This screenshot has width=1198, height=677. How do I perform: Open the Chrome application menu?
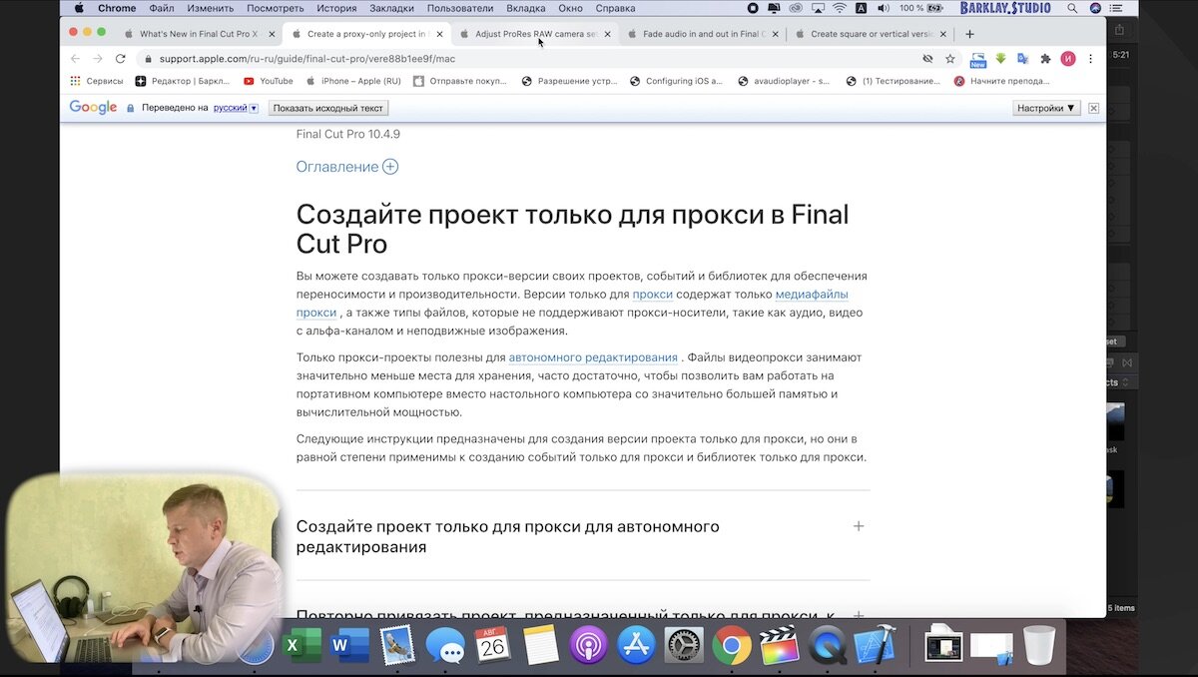tap(117, 8)
